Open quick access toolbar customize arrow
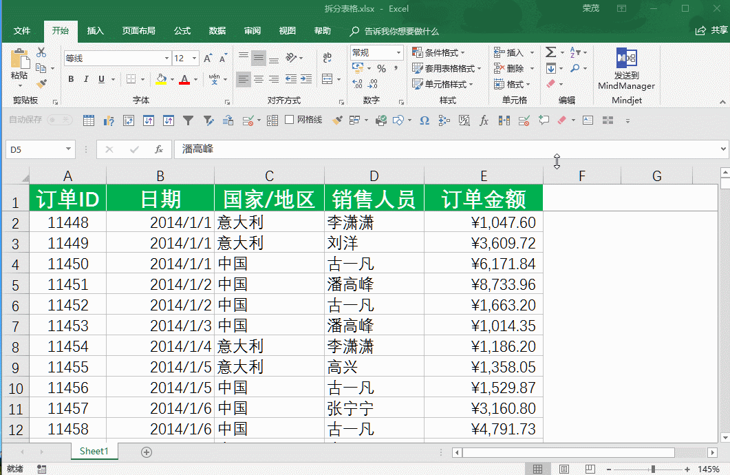Viewport: 730px width, 475px height. (627, 121)
